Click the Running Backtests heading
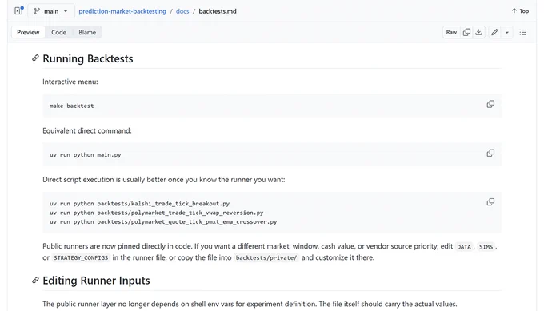544x311 pixels. [x=88, y=58]
